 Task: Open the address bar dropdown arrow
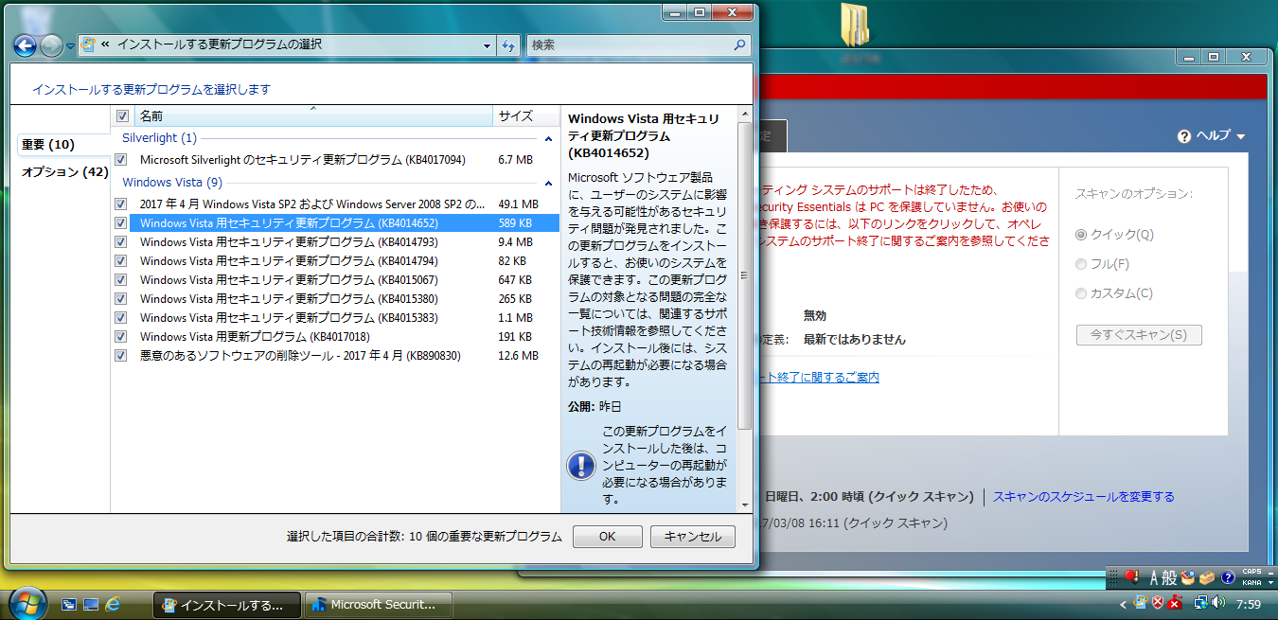coord(488,45)
